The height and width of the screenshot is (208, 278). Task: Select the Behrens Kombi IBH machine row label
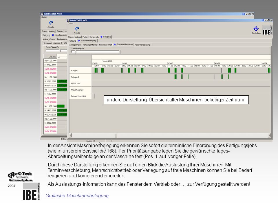tap(80, 96)
